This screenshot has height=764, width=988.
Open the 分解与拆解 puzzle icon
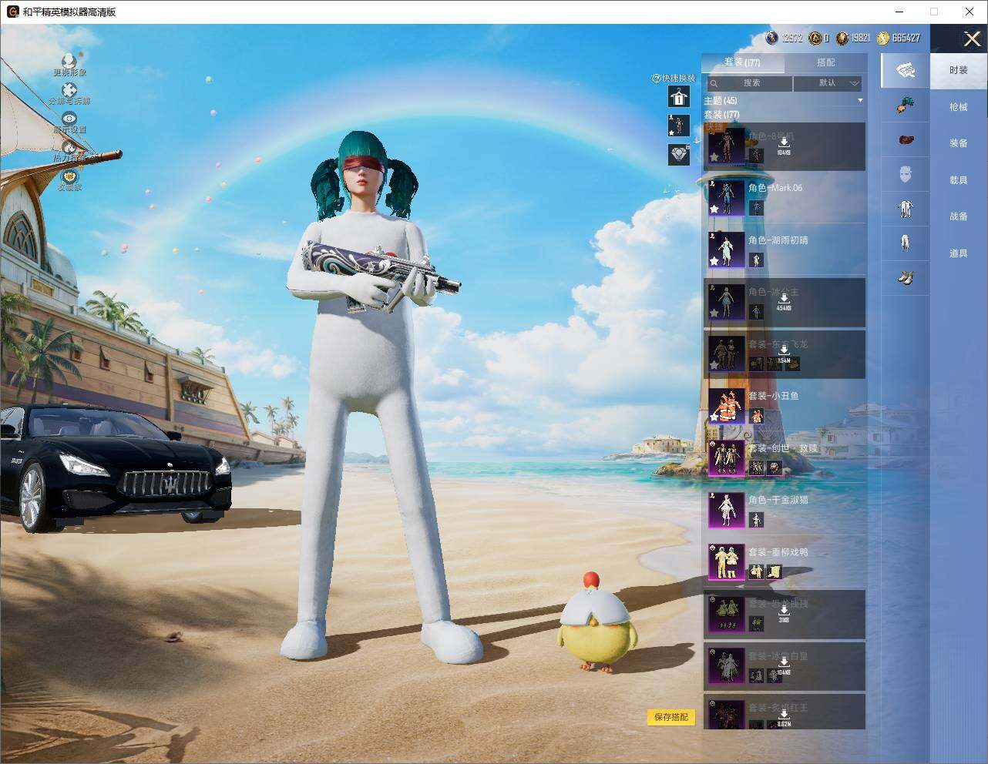click(69, 90)
